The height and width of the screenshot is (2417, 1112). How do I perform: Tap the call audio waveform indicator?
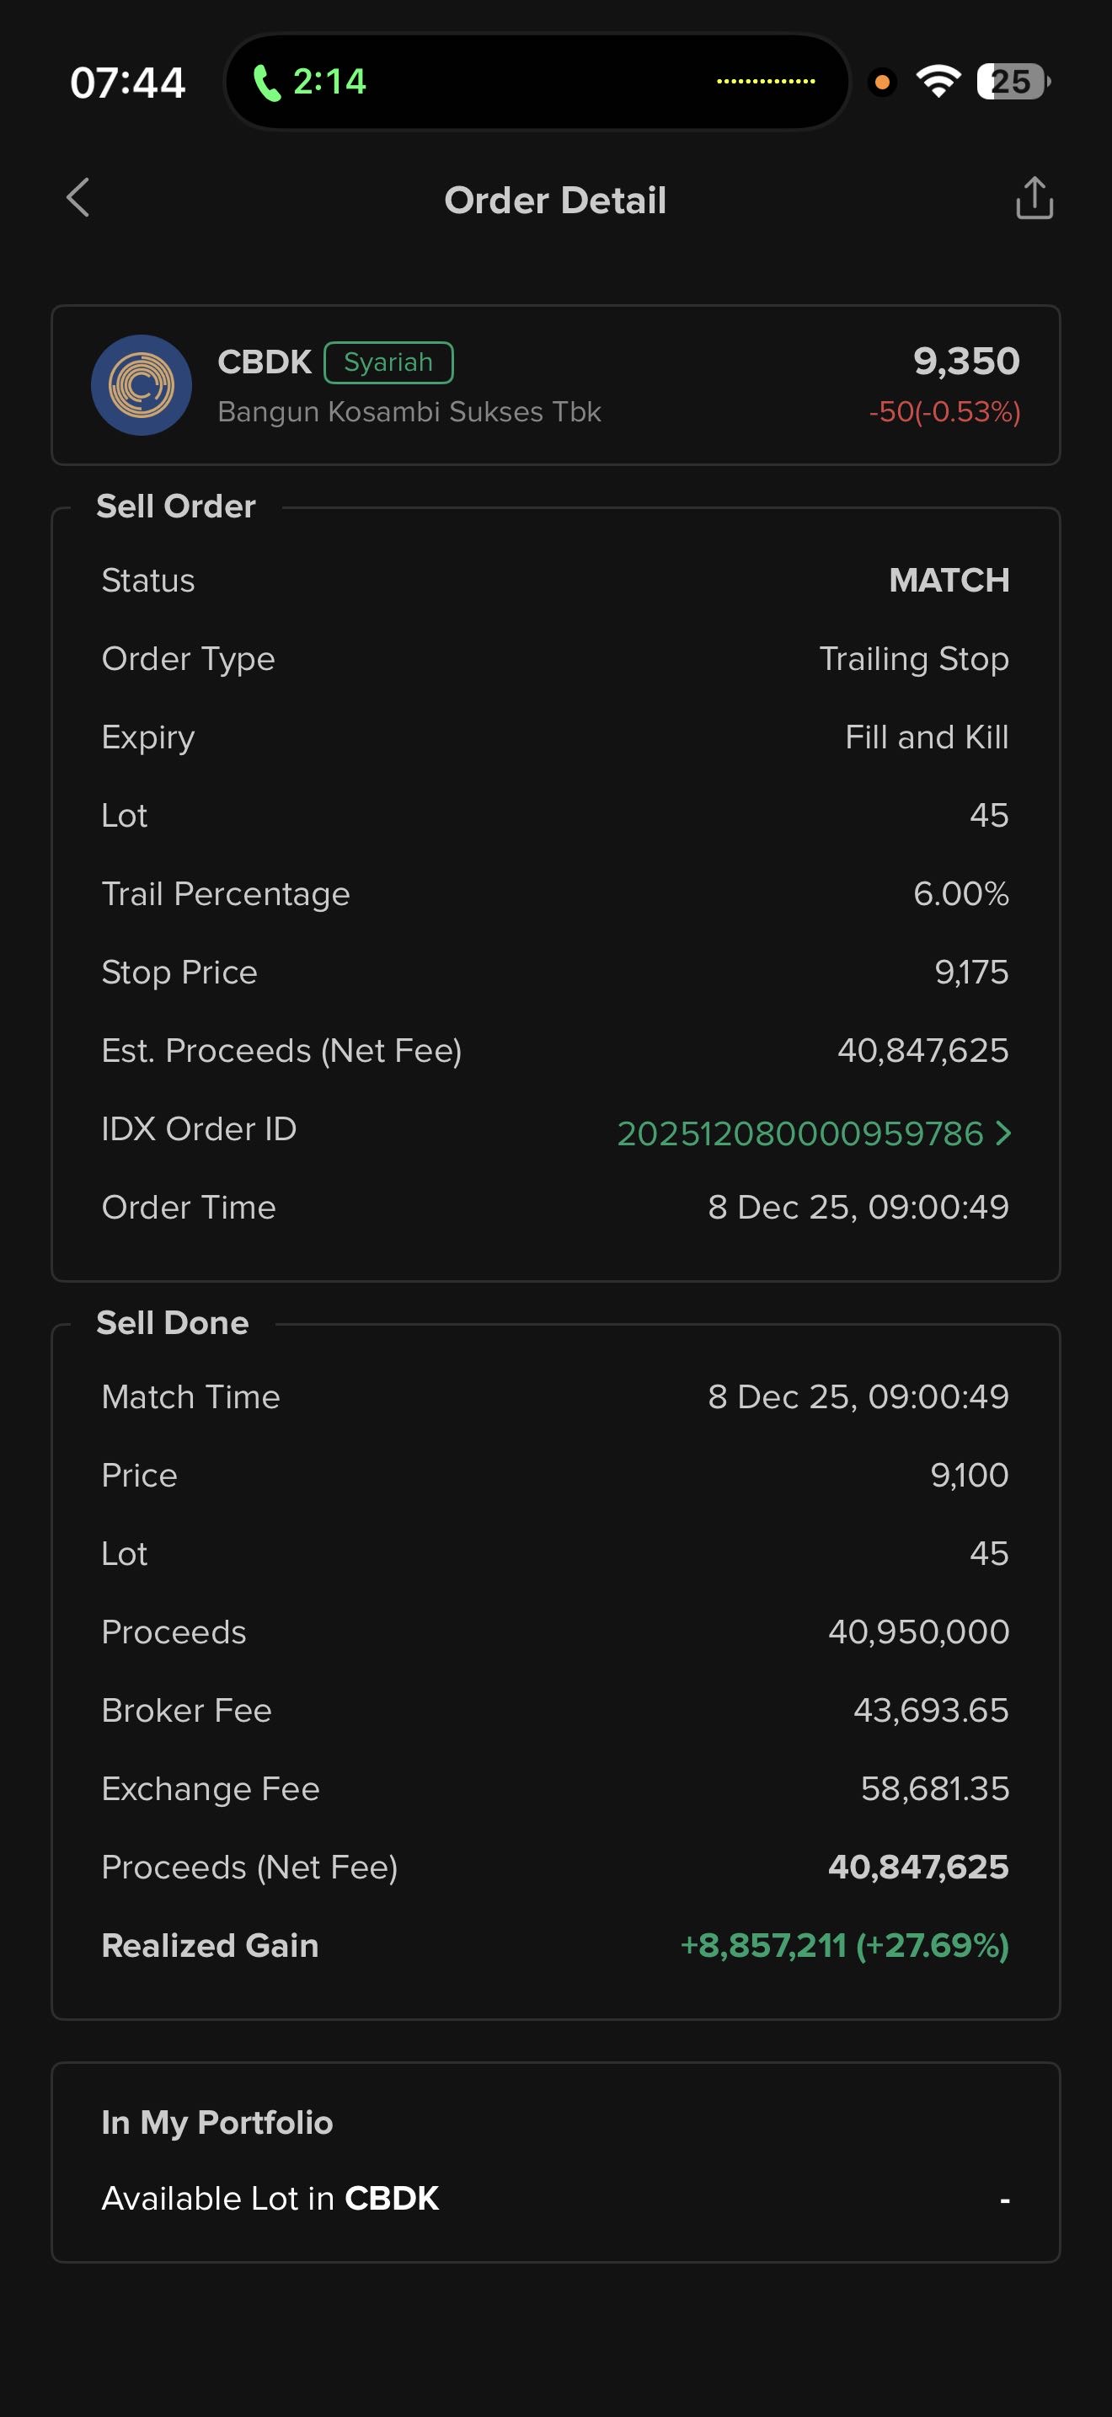pos(765,82)
